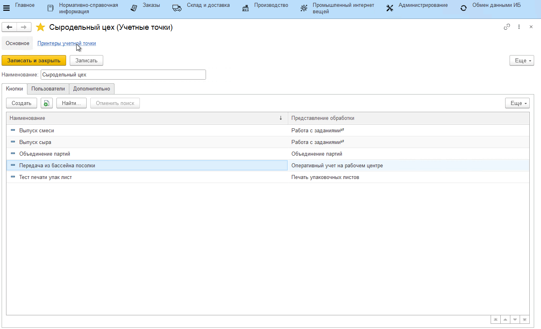Open the Производство section

[271, 5]
